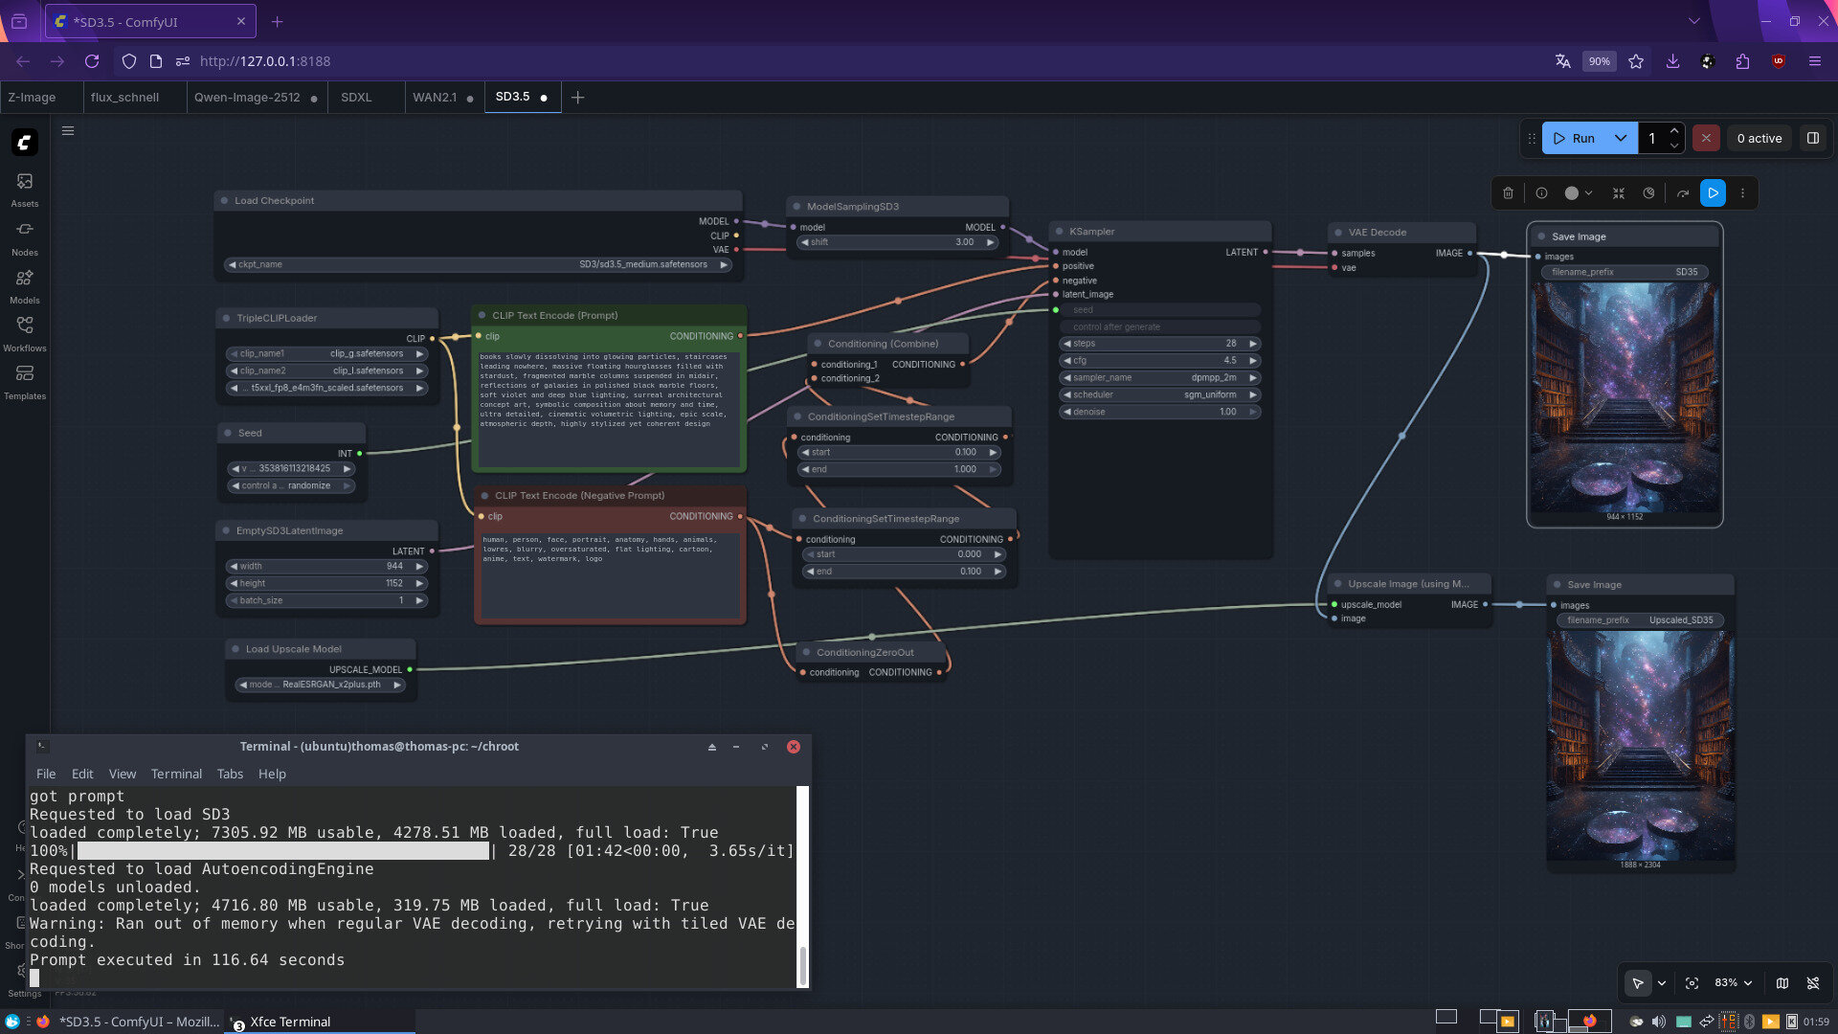
Task: Expand the Run button options dropdown
Action: 1621,138
